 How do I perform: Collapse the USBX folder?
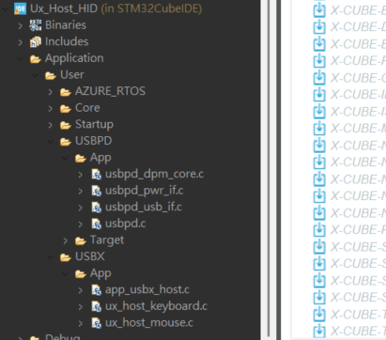pyautogui.click(x=51, y=257)
